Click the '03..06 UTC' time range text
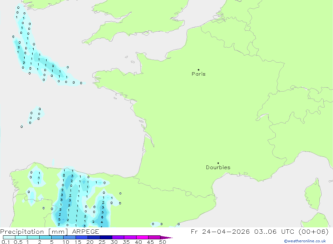The image size is (333, 244). [x=275, y=232]
